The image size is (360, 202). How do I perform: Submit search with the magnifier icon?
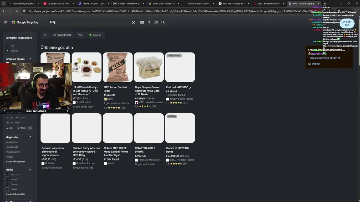coord(163,22)
